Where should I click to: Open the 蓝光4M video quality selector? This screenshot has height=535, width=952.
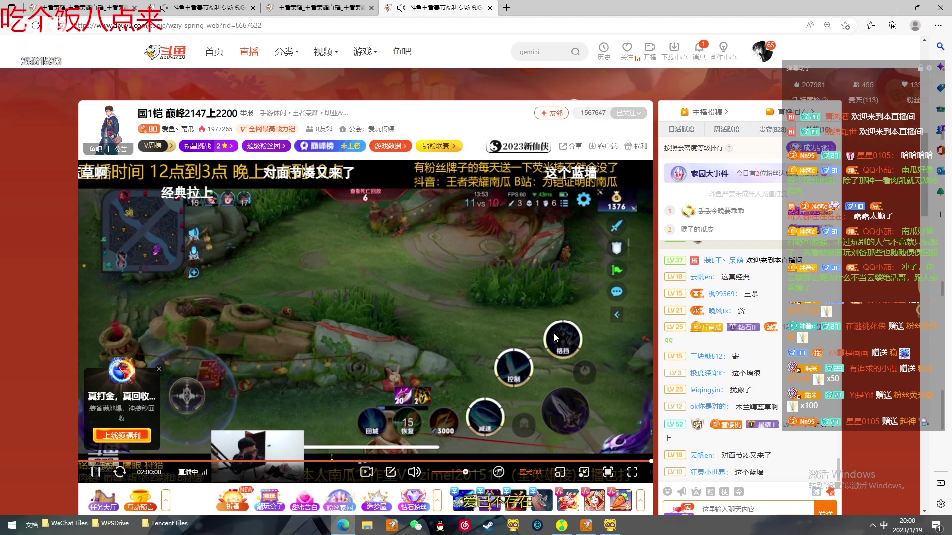pos(530,471)
